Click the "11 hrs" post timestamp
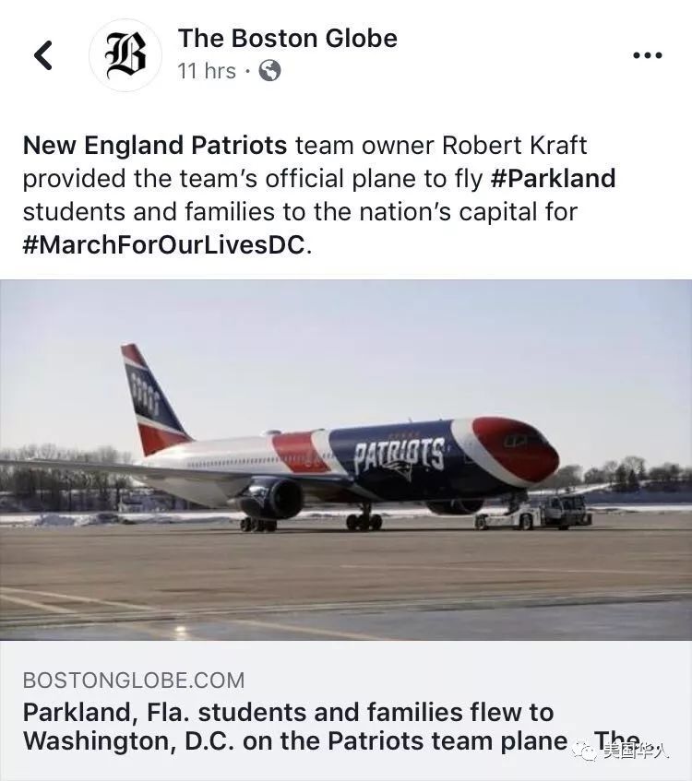 coord(207,71)
